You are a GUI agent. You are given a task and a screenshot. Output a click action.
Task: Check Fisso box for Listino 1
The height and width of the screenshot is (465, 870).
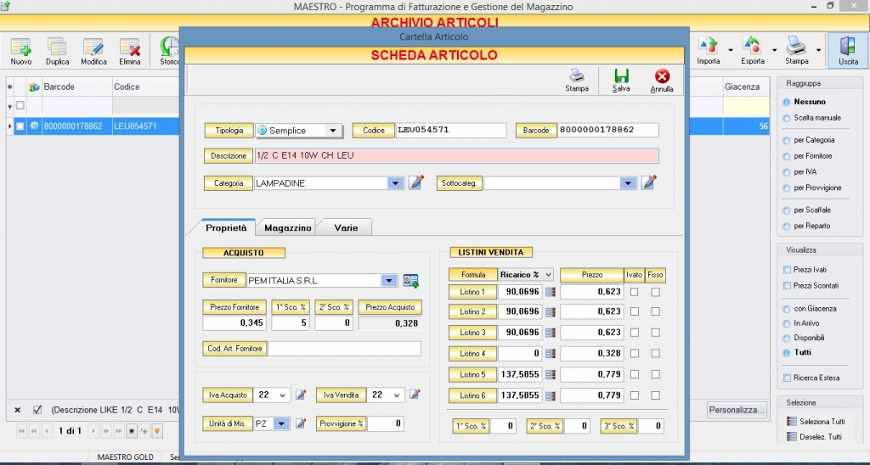click(x=655, y=292)
